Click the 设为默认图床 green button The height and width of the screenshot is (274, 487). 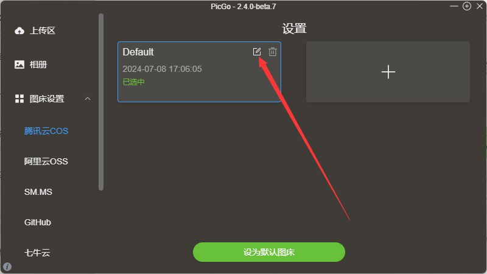point(269,252)
